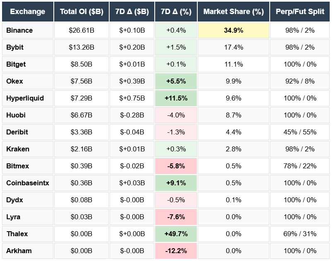The image size is (333, 261).
Task: Click the highlighted 34.9% market share cell
Action: (233, 31)
